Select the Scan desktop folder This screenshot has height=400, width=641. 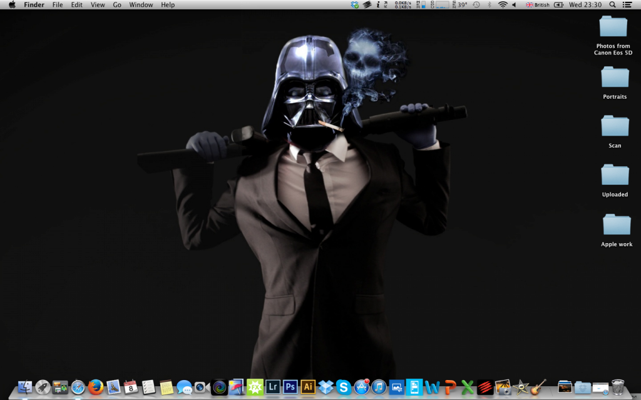615,132
